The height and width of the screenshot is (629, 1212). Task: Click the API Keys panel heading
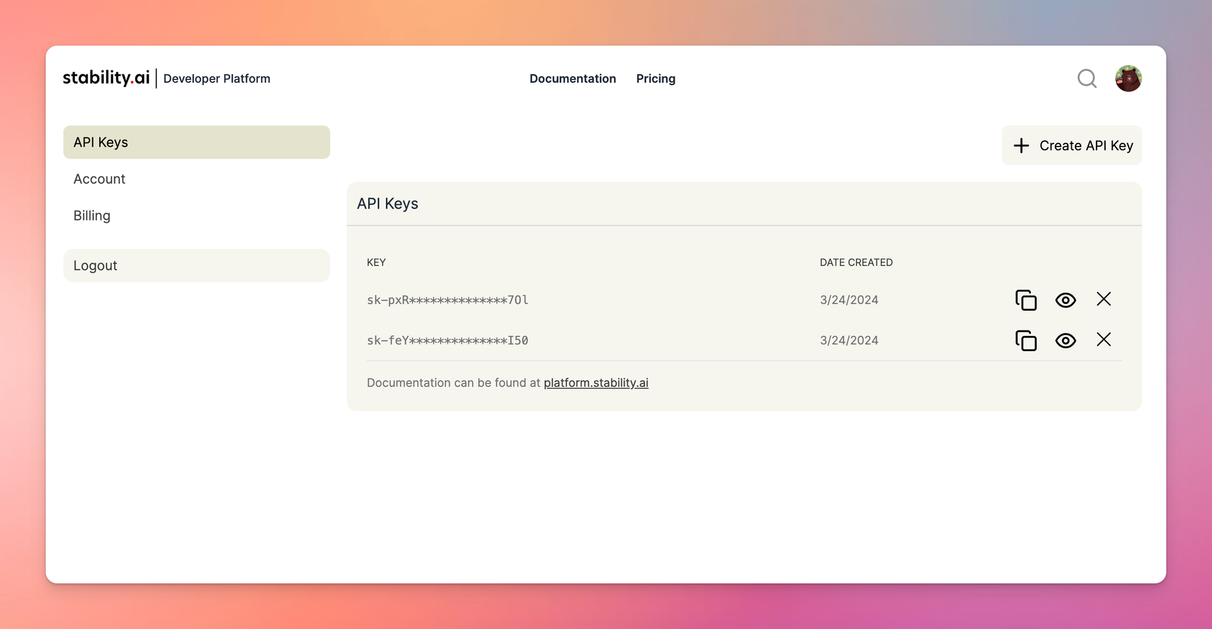point(388,204)
